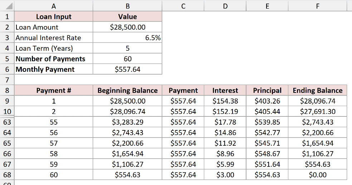Select the 'Loan Term (Years)' label cell
This screenshot has width=352, height=185.
click(x=54, y=48)
